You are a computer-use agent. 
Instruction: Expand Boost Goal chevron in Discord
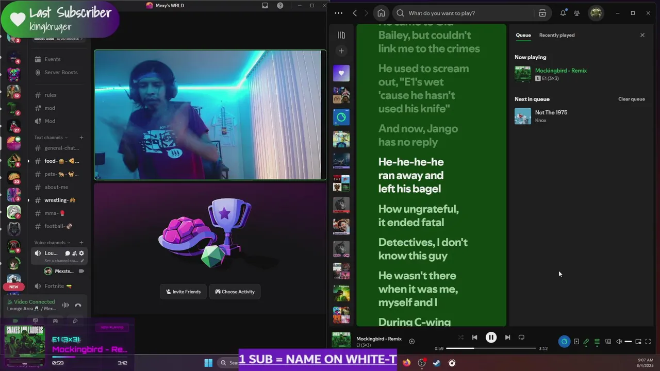click(x=81, y=39)
